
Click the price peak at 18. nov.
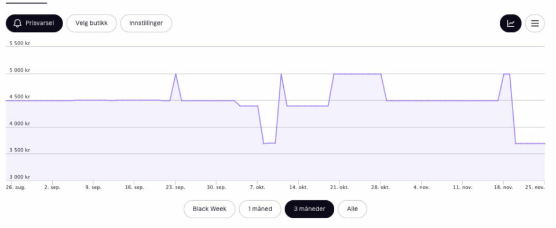pos(507,74)
